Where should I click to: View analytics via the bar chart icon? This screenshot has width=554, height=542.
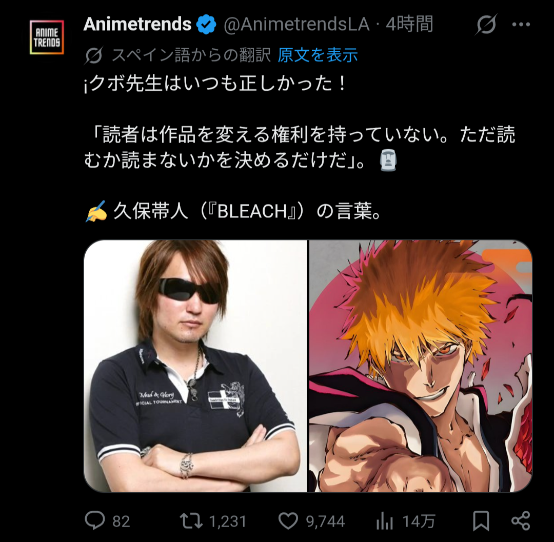pos(384,521)
